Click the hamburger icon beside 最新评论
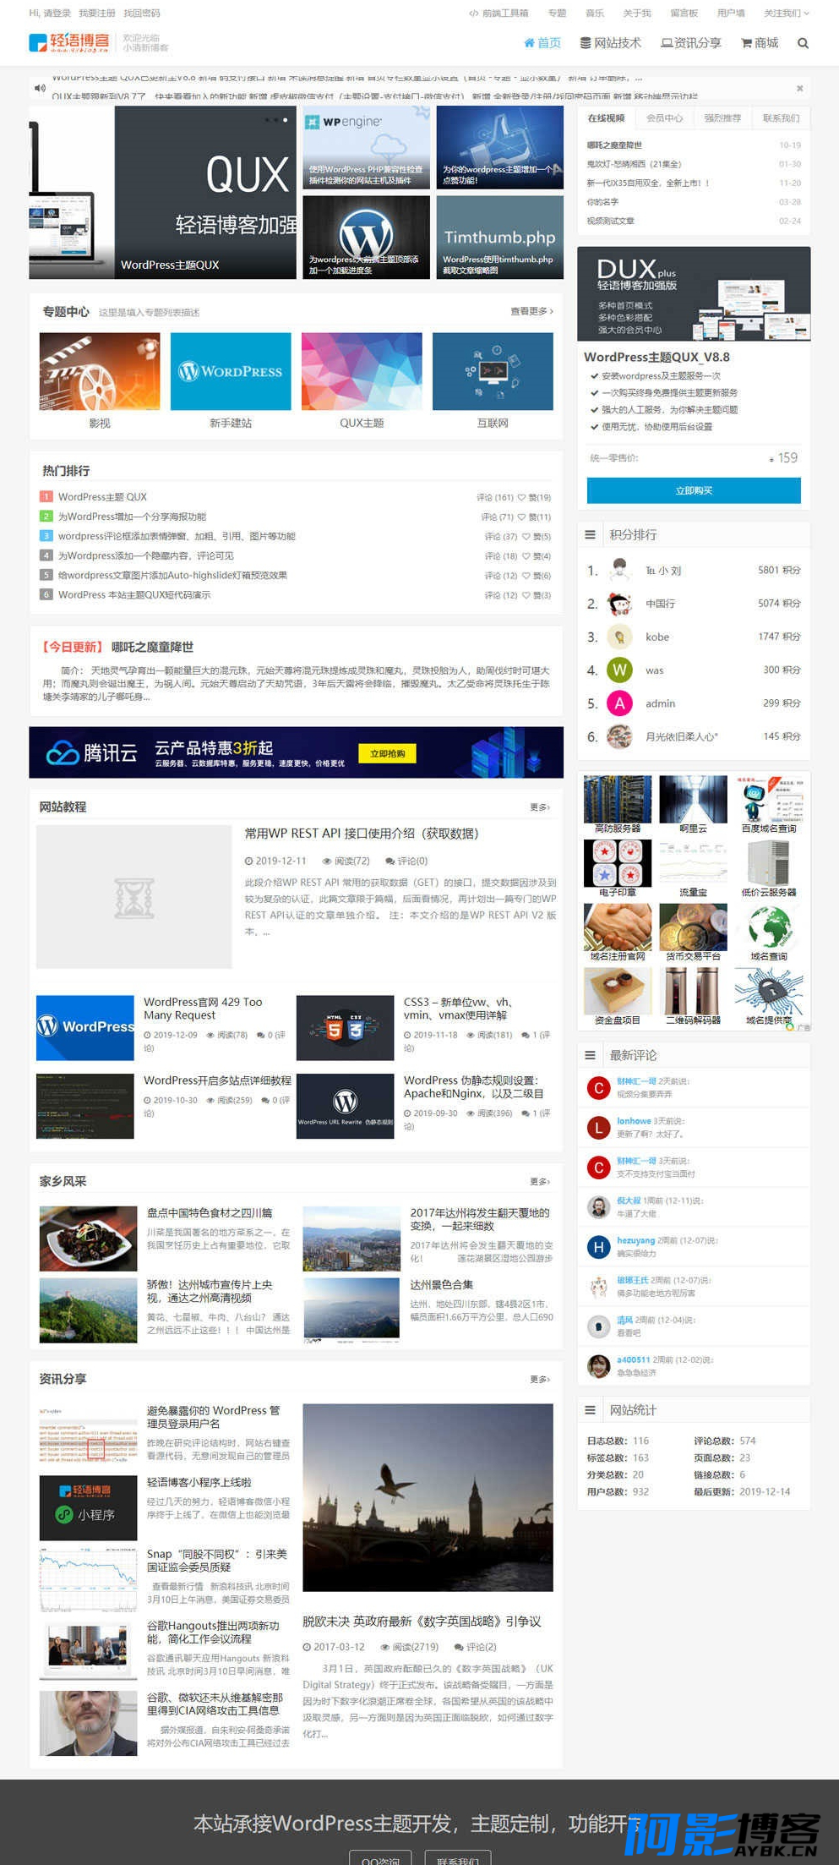Image resolution: width=839 pixels, height=1865 pixels. pos(590,1055)
